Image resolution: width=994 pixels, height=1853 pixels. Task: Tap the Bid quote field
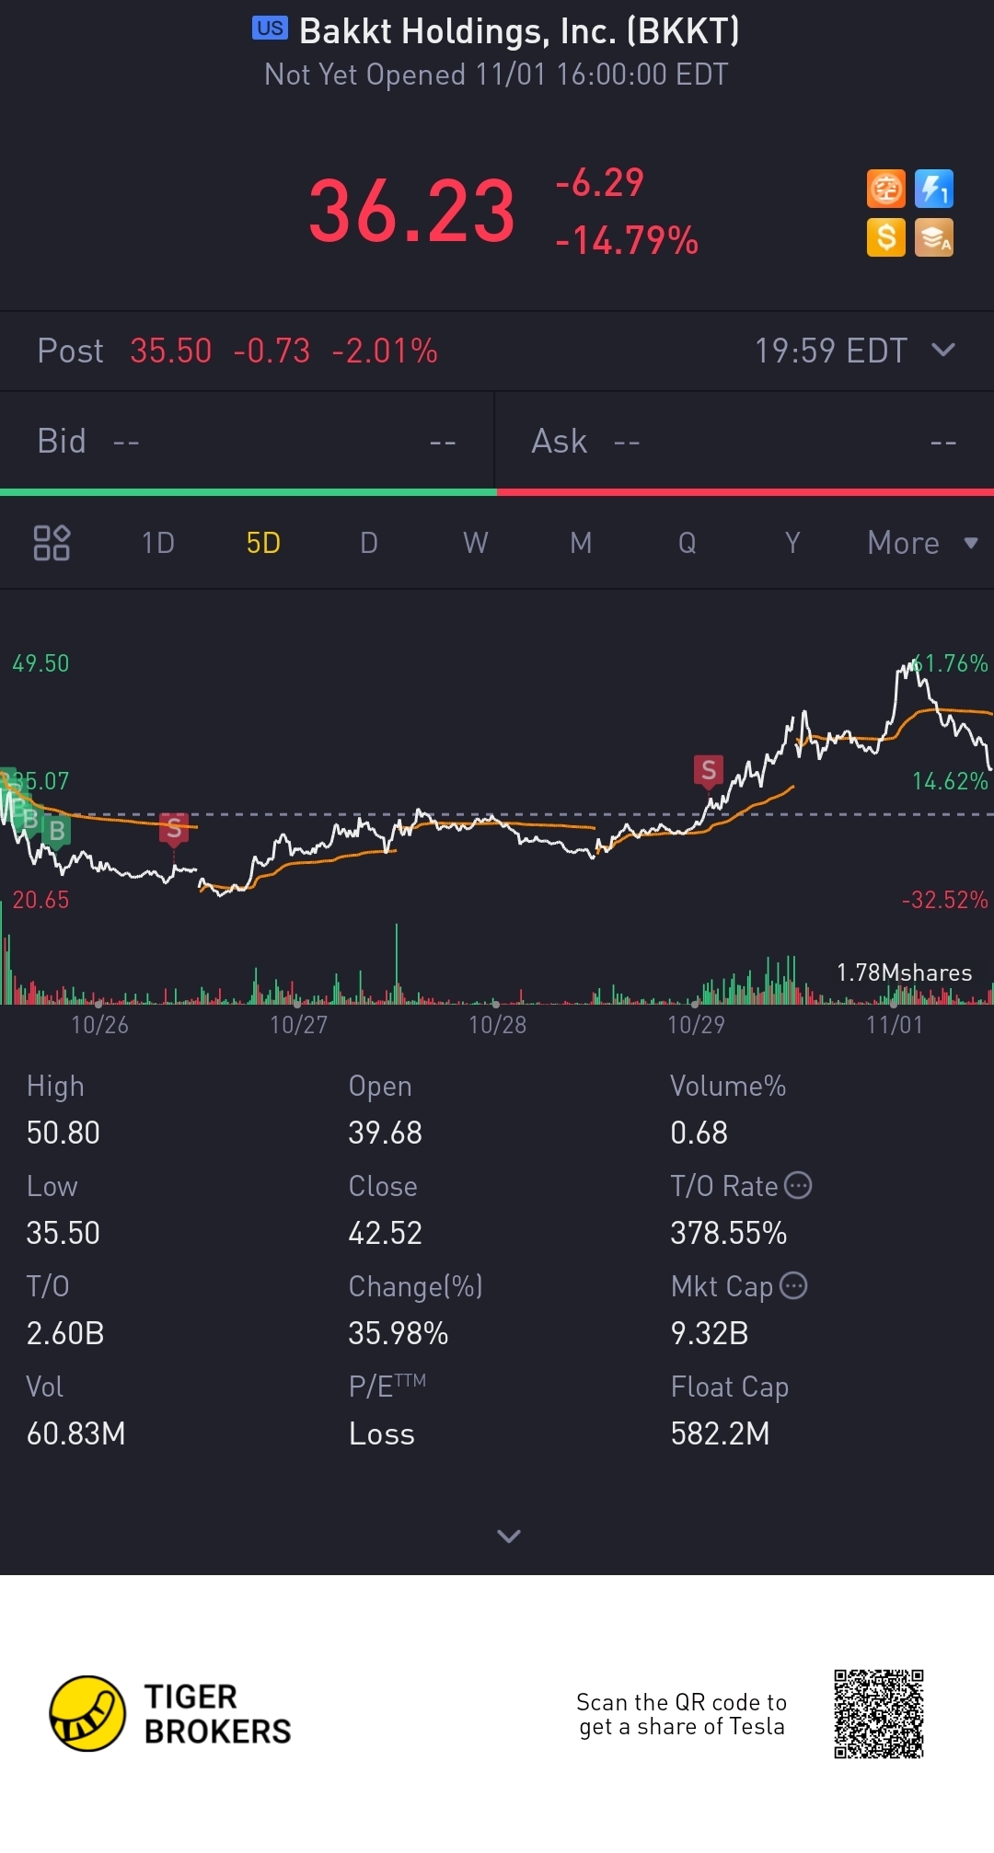coord(247,442)
